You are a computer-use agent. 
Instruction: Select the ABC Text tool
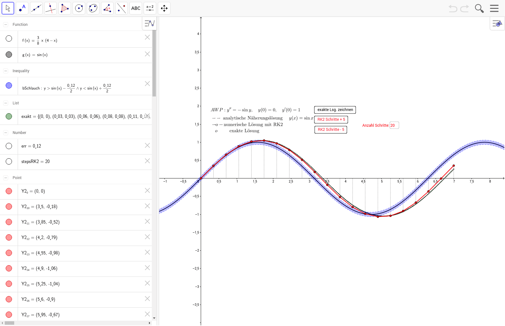click(x=136, y=8)
